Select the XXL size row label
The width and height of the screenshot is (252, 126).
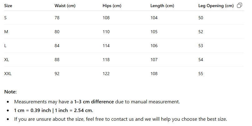coord(8,74)
